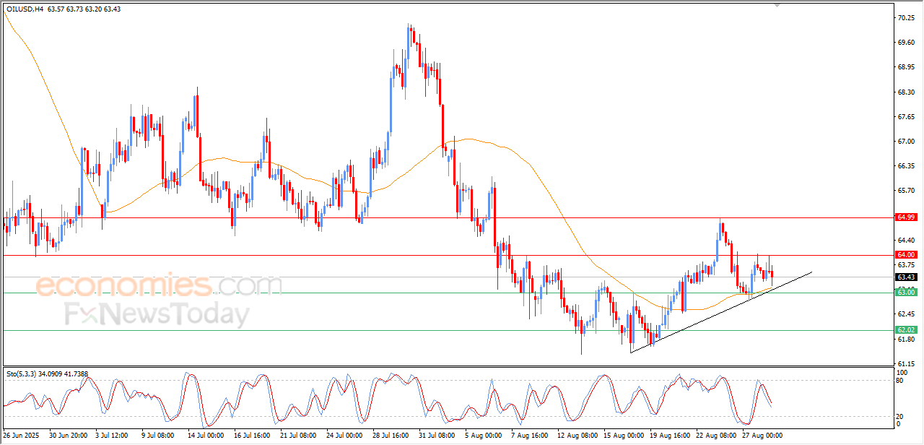Click the 67.65 price axis label
The image size is (924, 445).
pos(905,117)
